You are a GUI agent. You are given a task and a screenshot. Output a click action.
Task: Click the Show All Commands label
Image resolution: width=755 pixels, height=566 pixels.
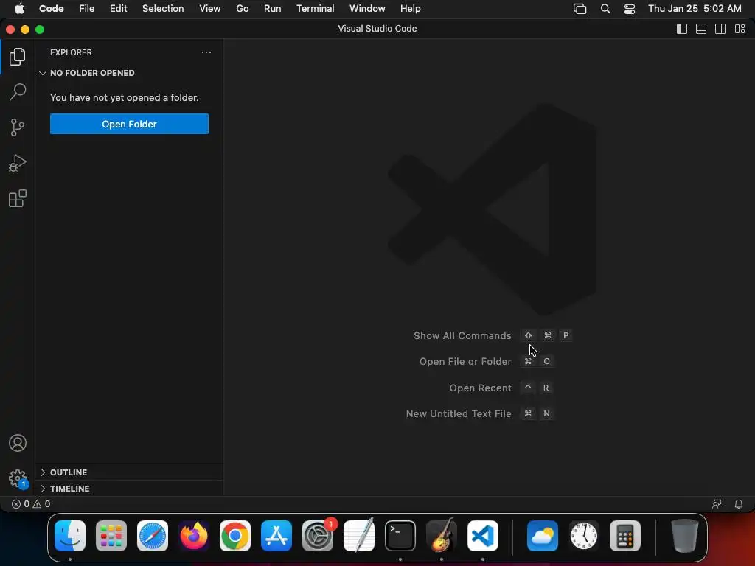point(462,335)
